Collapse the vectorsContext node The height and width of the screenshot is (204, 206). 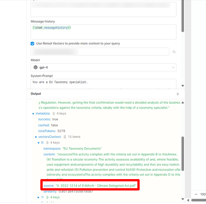[36, 137]
